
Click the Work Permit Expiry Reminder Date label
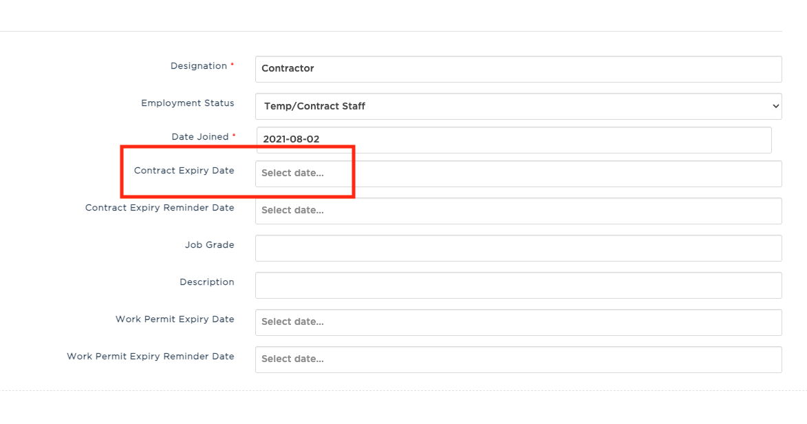coord(150,356)
